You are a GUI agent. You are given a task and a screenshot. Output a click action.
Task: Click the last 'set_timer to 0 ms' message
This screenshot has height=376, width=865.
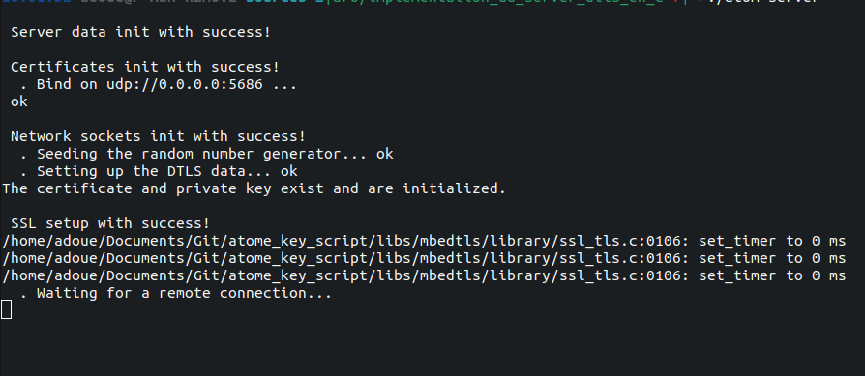[x=772, y=275]
